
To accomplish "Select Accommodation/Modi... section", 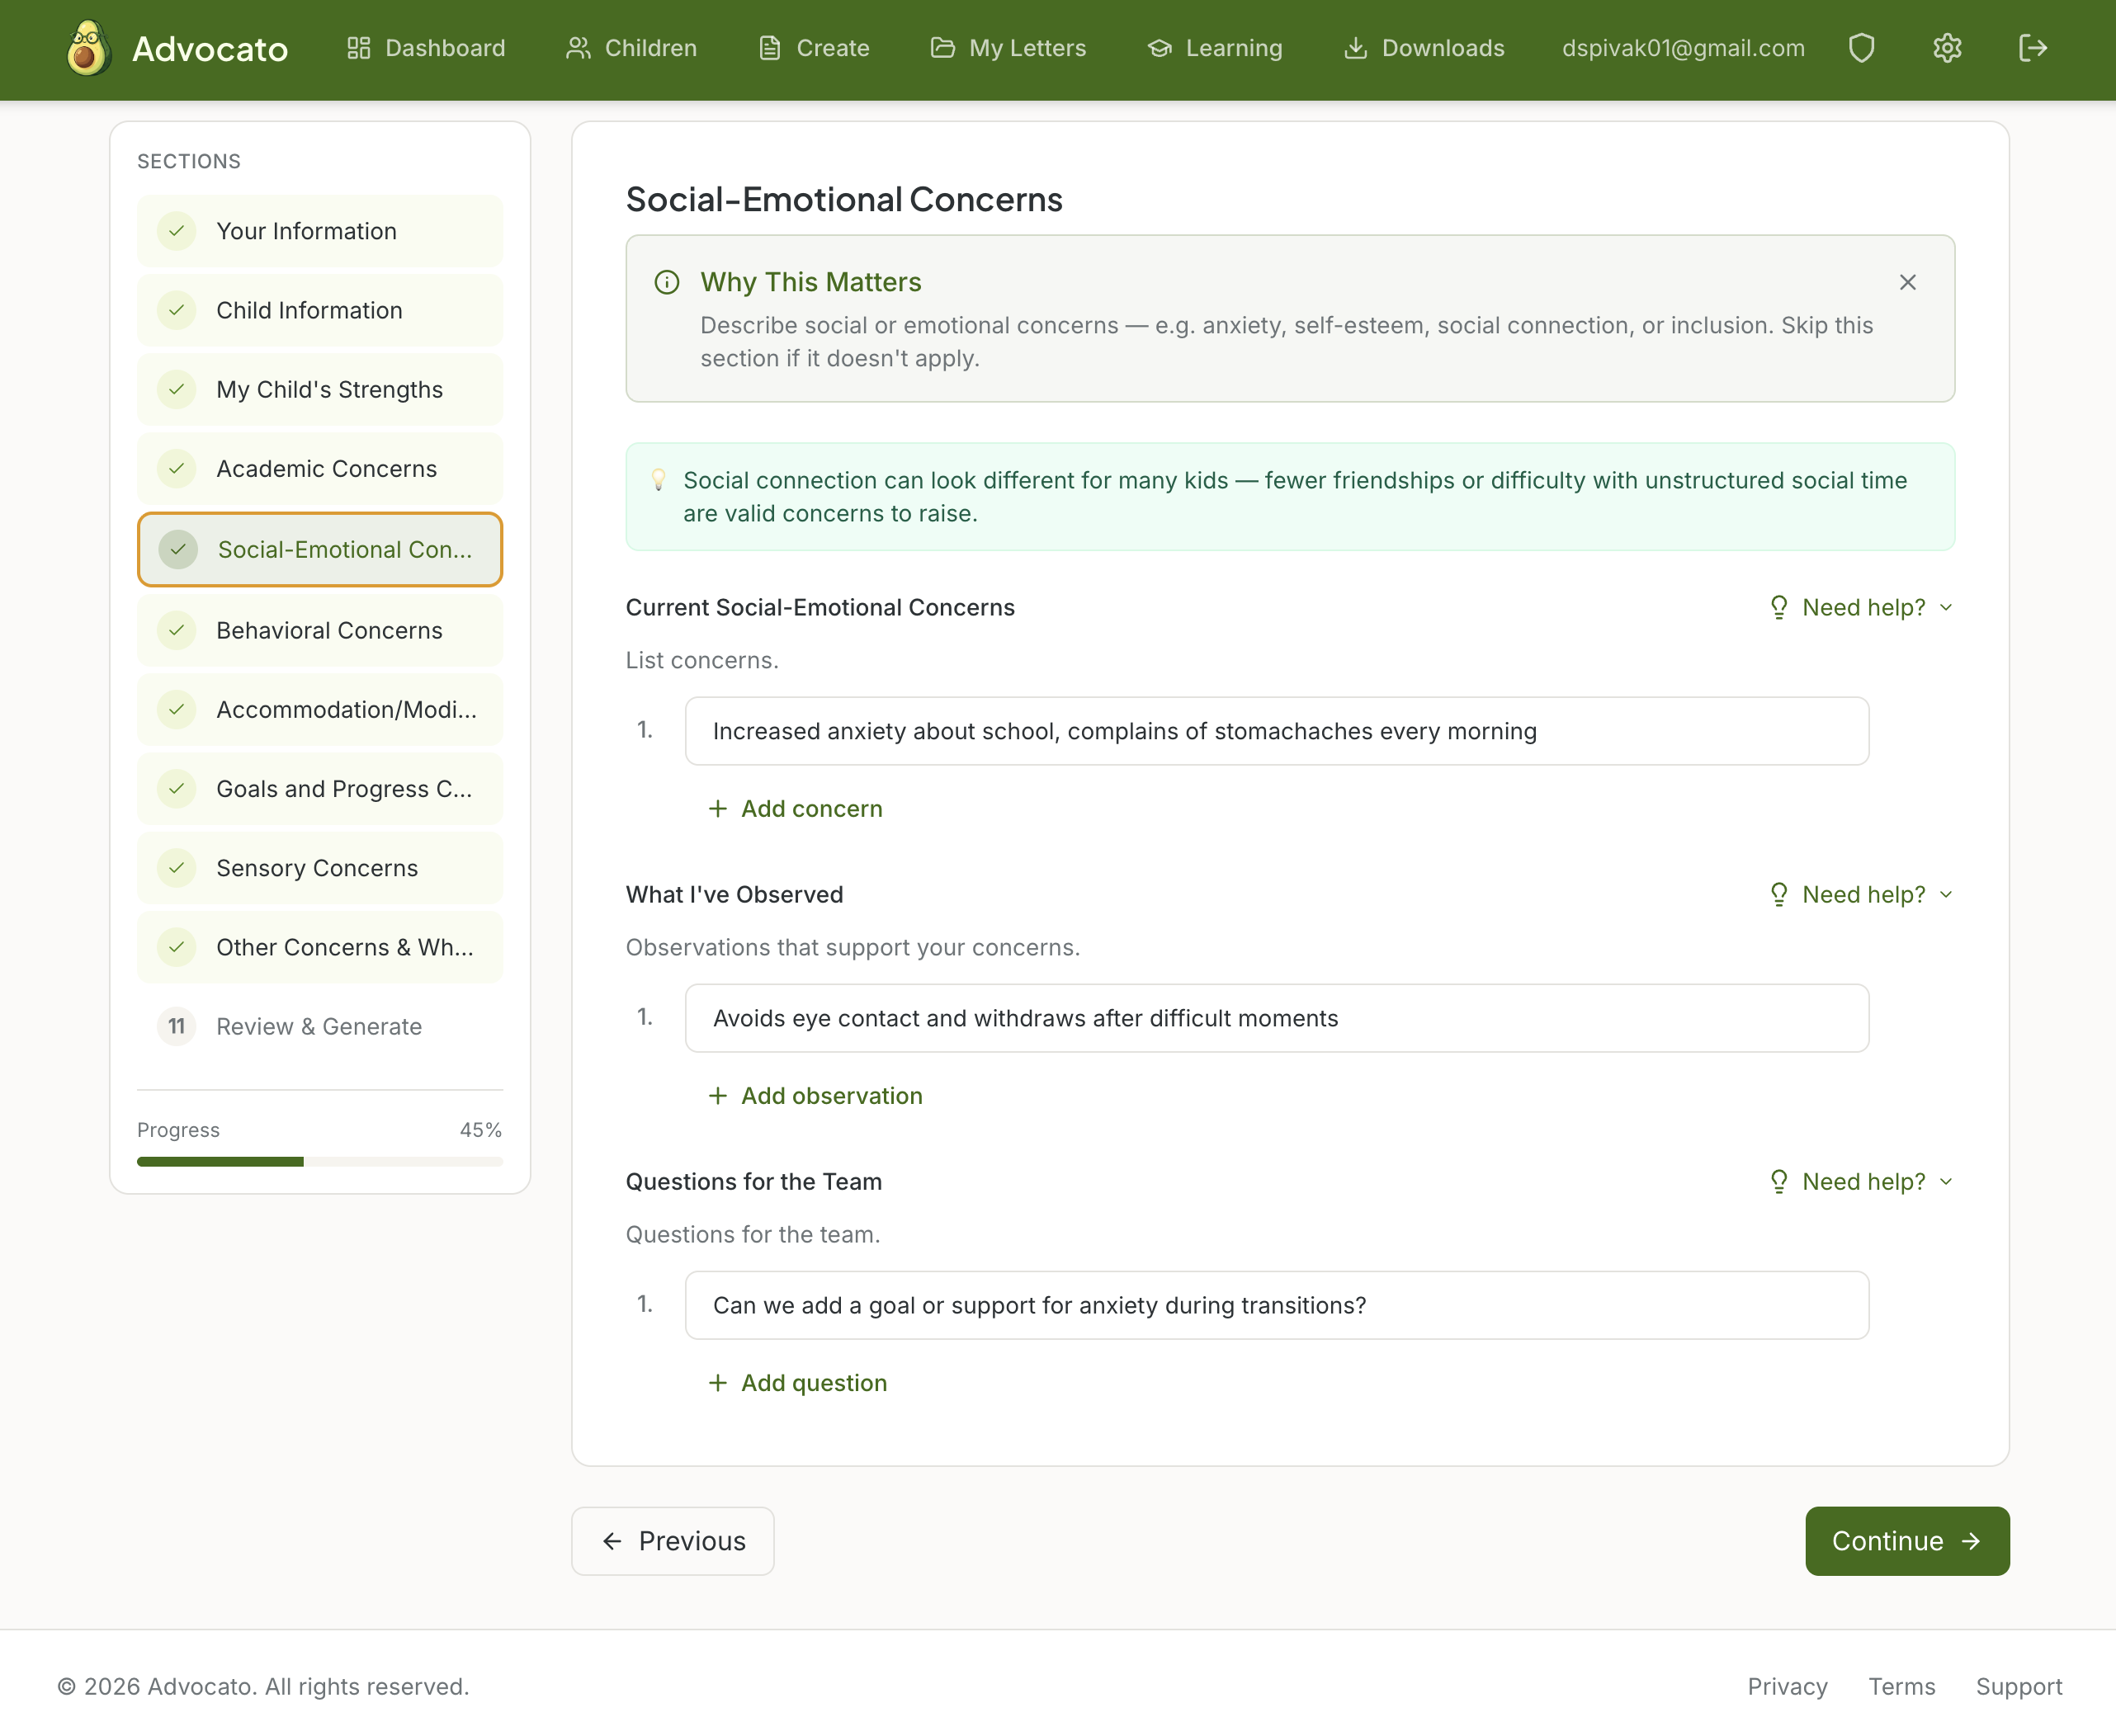I will (x=320, y=710).
